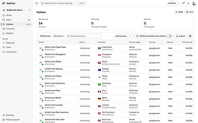Click the Germany flag icon
This screenshot has width=198, height=123.
click(100, 99)
